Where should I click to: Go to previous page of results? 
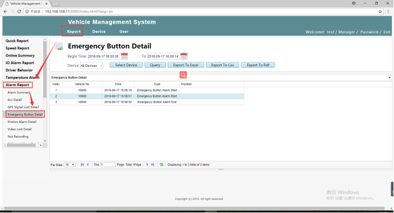88,164
